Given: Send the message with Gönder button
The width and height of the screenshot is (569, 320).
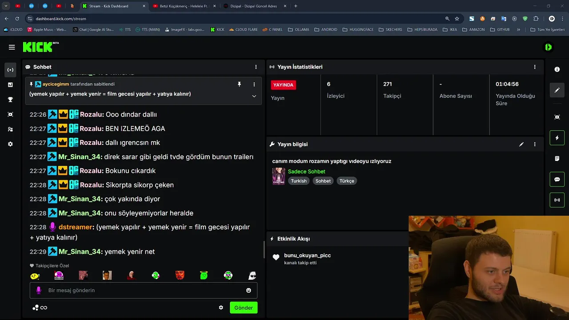Looking at the screenshot, I should pyautogui.click(x=244, y=308).
